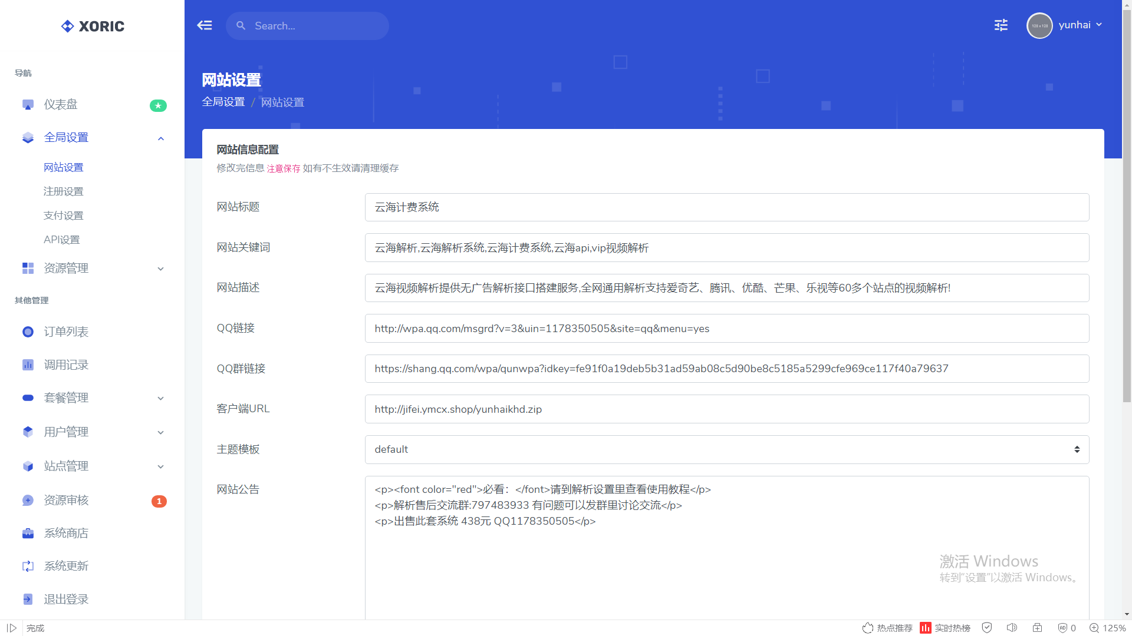Image resolution: width=1132 pixels, height=636 pixels.
Task: Click the 套餐管理 pill icon
Action: click(x=28, y=398)
